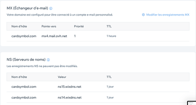
Task: Click the Valeur column header
Action: (x=62, y=77)
